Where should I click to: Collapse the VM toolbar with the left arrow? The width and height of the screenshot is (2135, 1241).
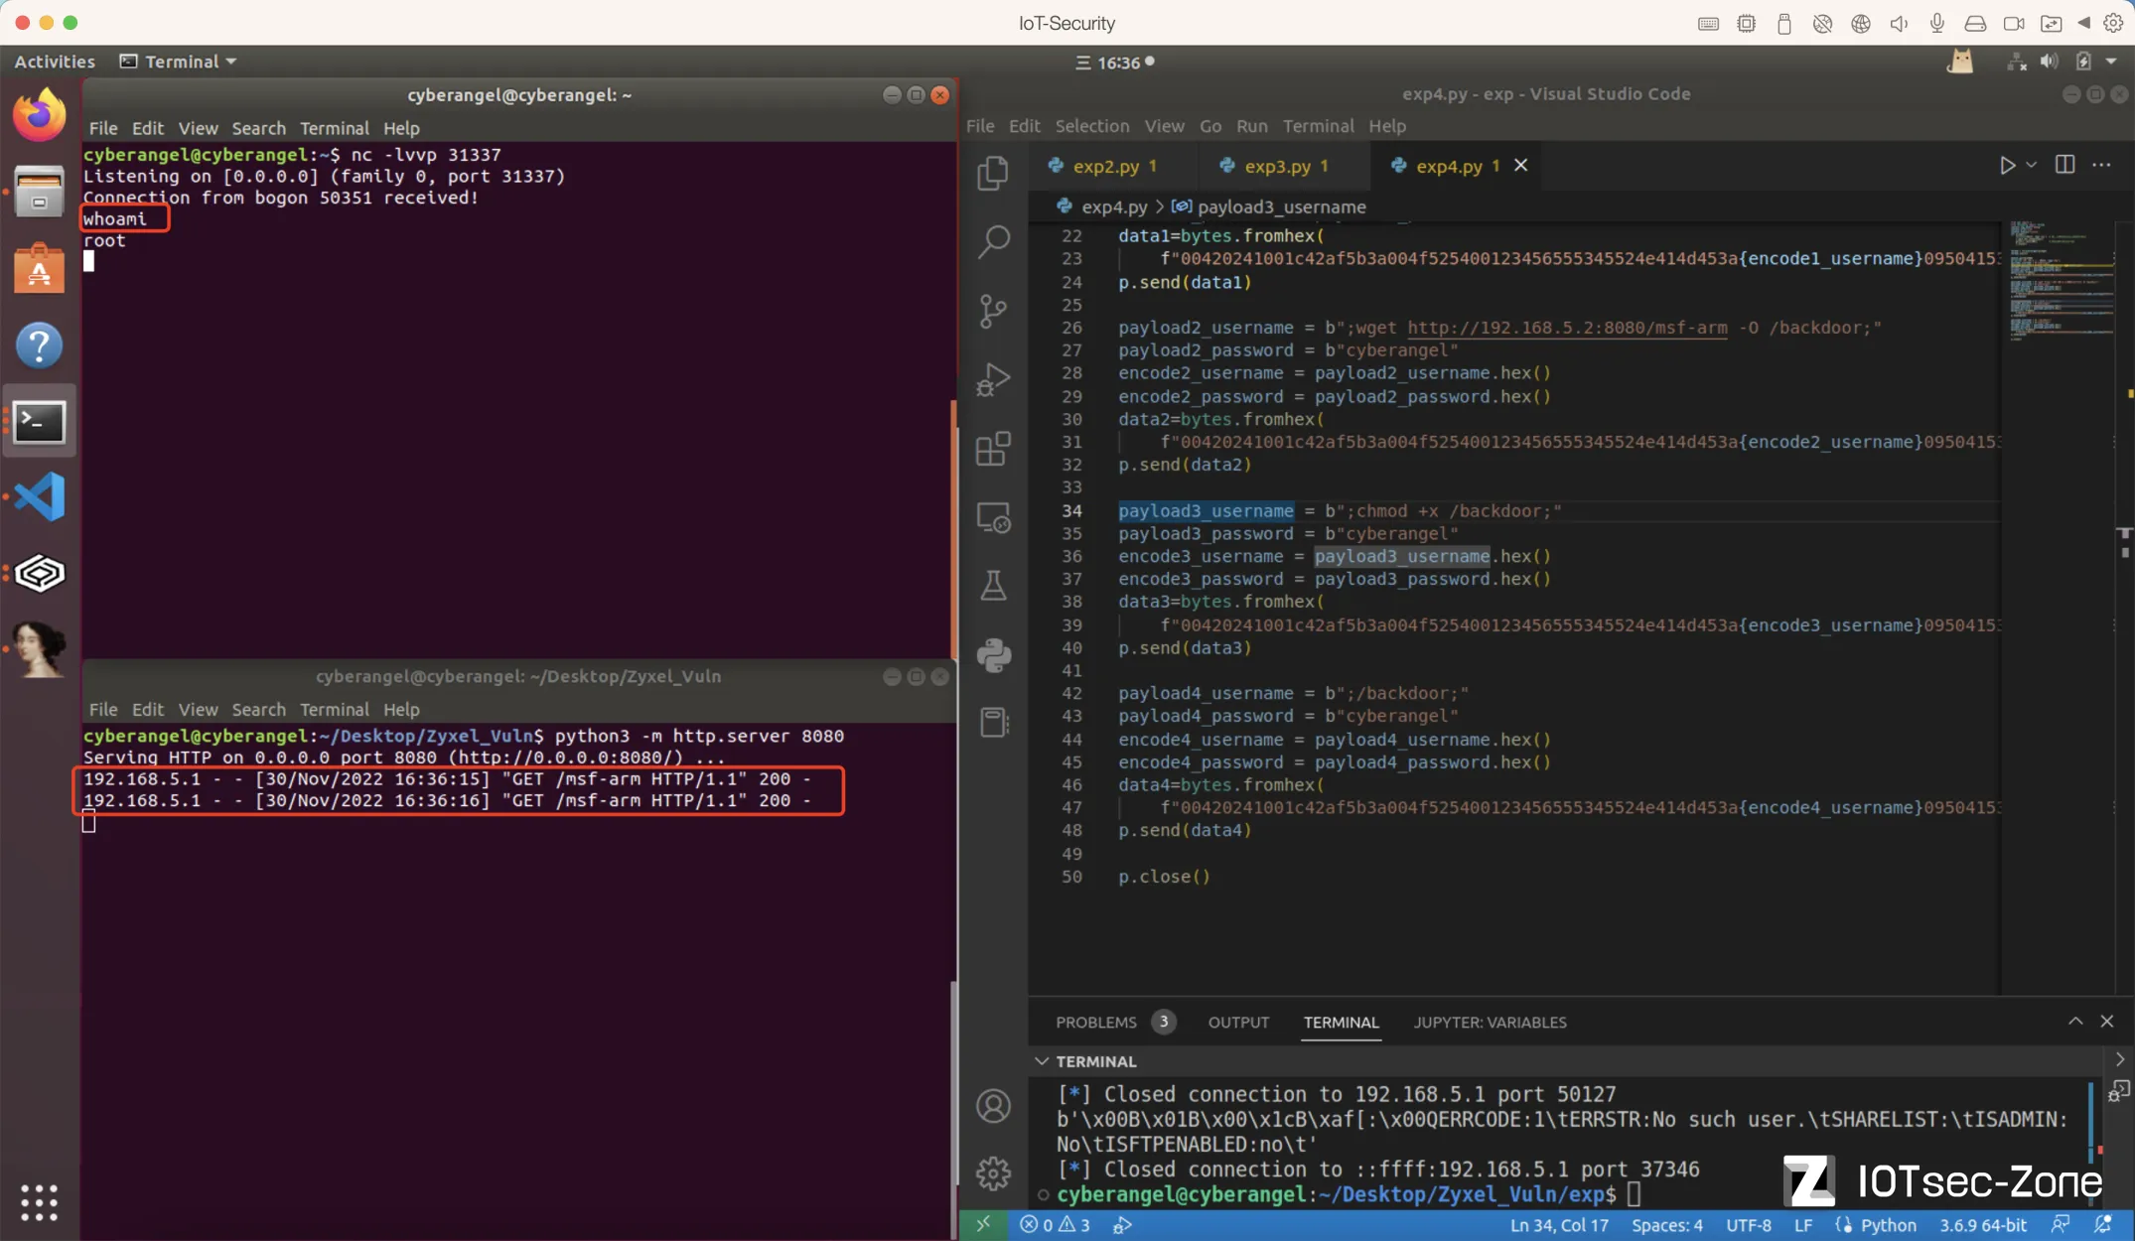pyautogui.click(x=2083, y=23)
